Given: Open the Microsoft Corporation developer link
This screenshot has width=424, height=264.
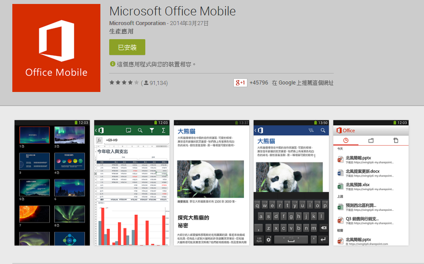Looking at the screenshot, I should [x=137, y=23].
